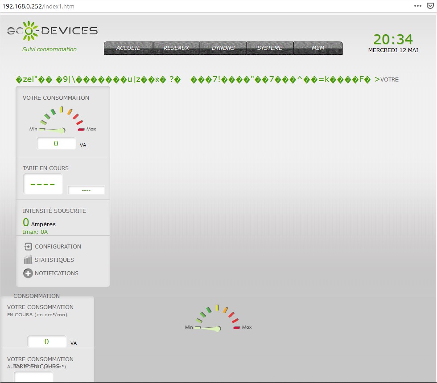Click the large Tarif en cours display box
The height and width of the screenshot is (383, 437).
point(43,184)
